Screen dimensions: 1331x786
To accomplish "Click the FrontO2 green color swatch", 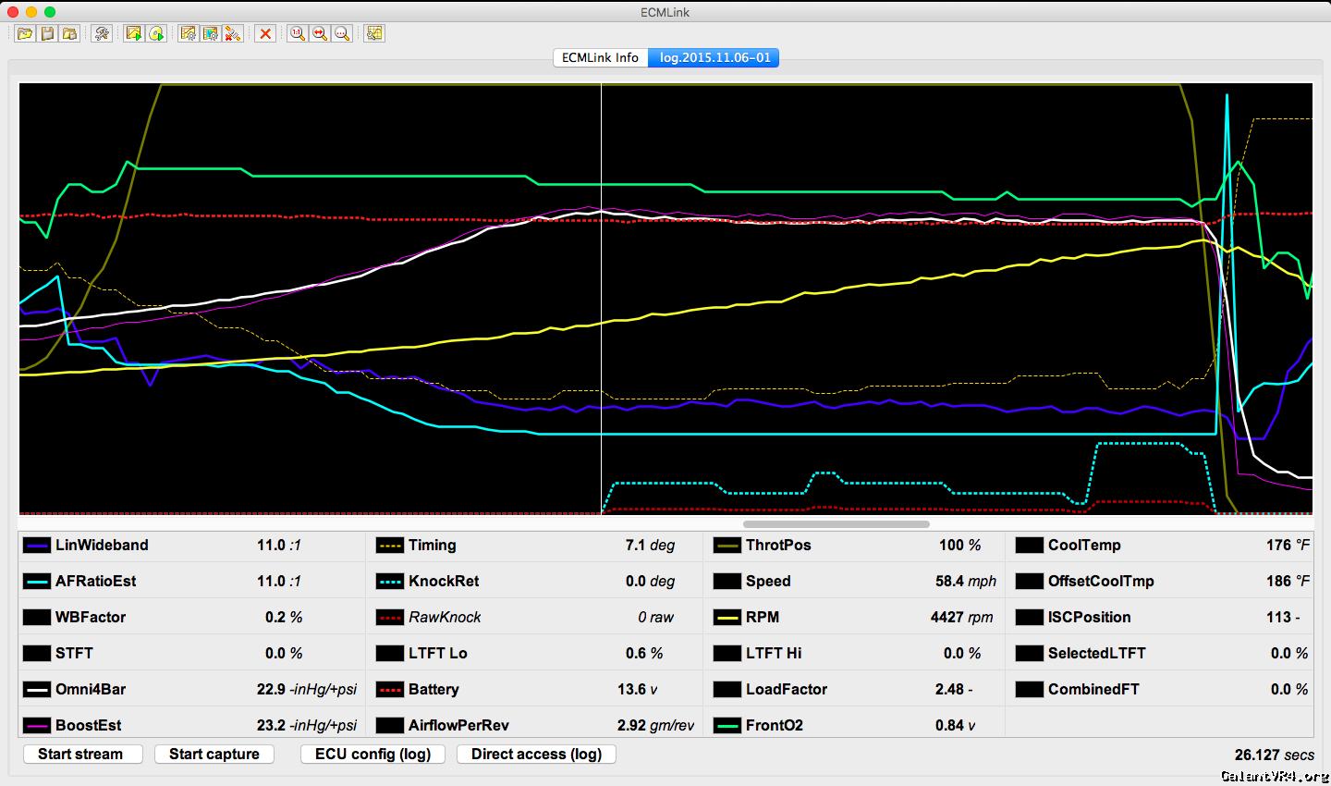I will coord(727,726).
